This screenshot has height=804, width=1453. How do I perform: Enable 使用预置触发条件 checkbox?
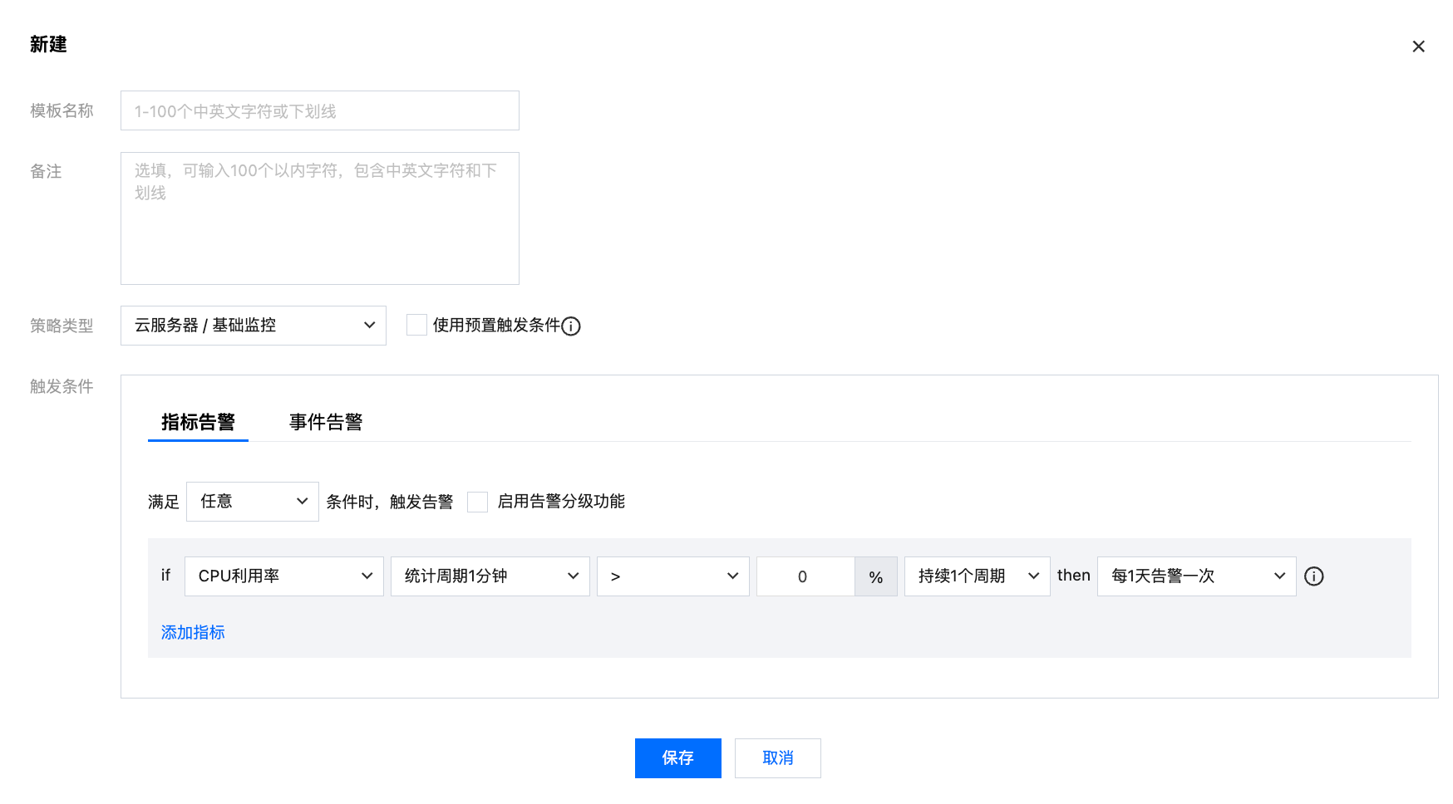click(x=416, y=326)
